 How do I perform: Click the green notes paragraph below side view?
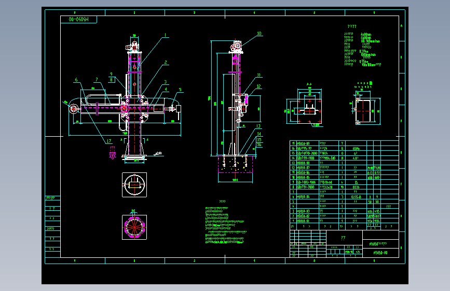(x=226, y=225)
